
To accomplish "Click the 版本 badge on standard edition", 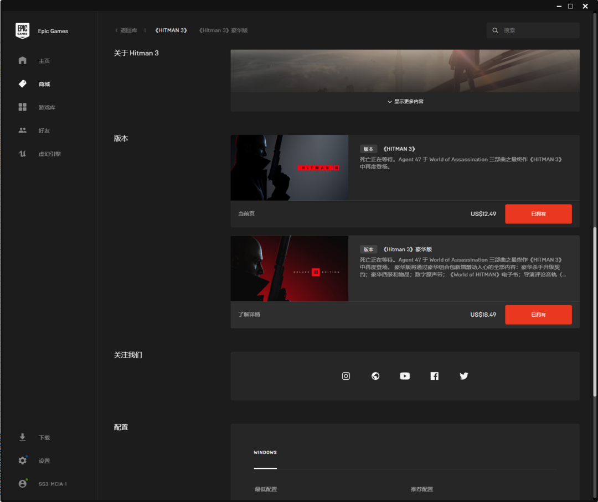I will tap(368, 149).
